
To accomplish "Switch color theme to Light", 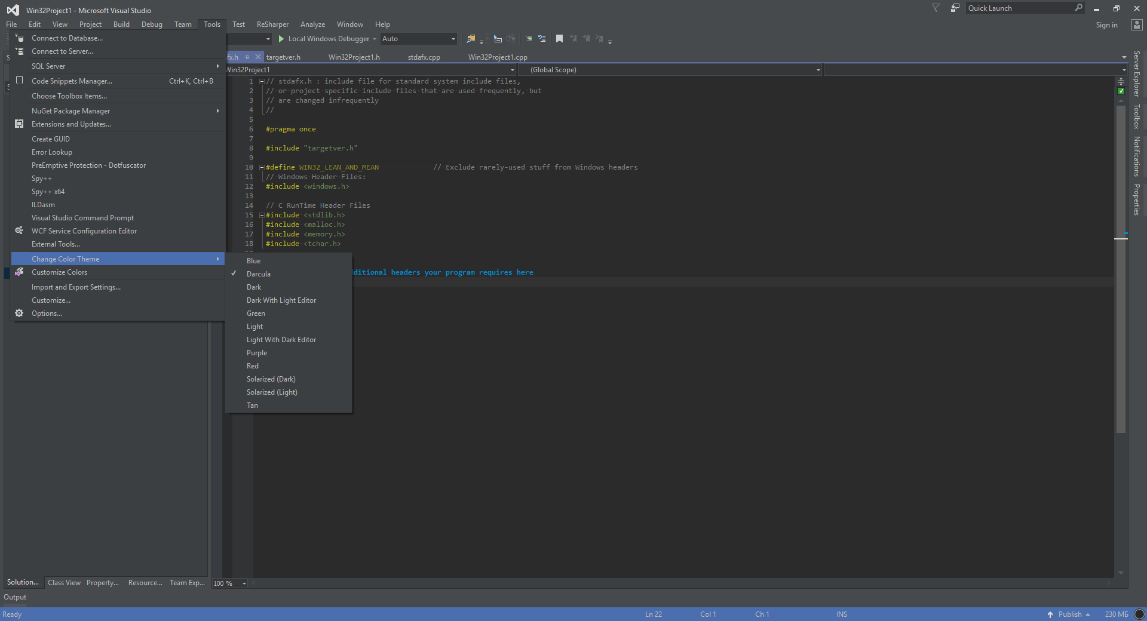I will (289, 327).
